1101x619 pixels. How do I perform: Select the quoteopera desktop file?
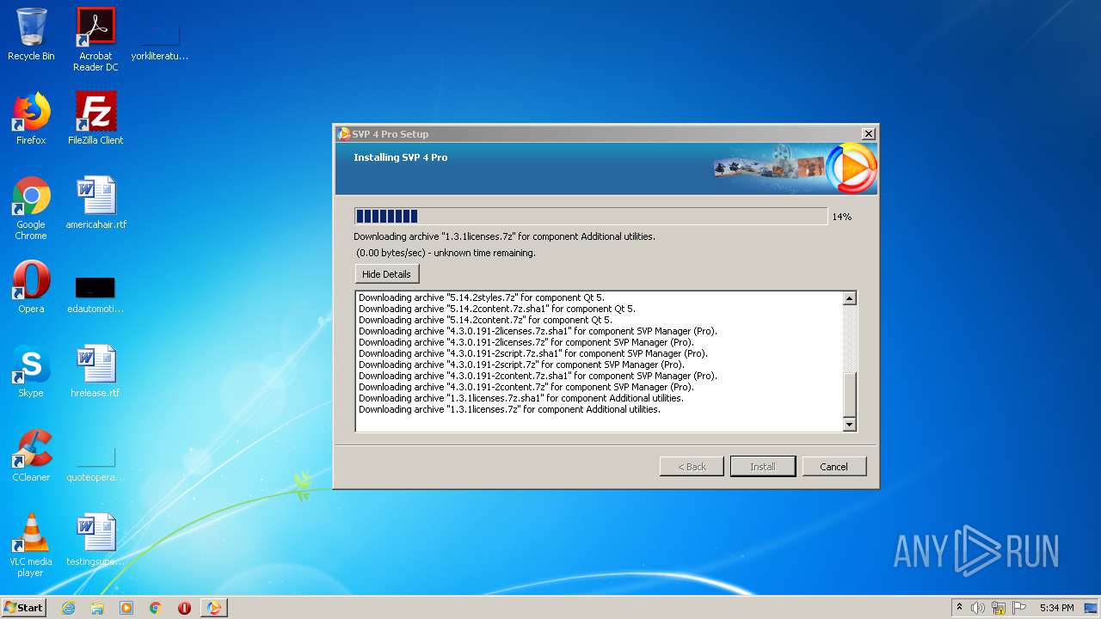95,463
